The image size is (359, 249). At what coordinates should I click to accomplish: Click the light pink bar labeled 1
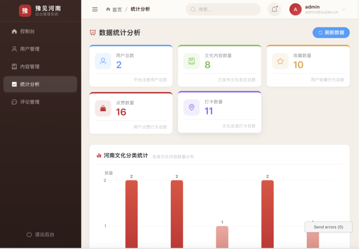coord(222,237)
